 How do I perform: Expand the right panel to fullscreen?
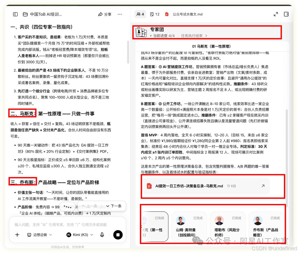tap(276, 14)
